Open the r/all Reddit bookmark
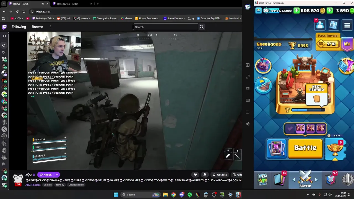The image size is (354, 199). (64, 19)
